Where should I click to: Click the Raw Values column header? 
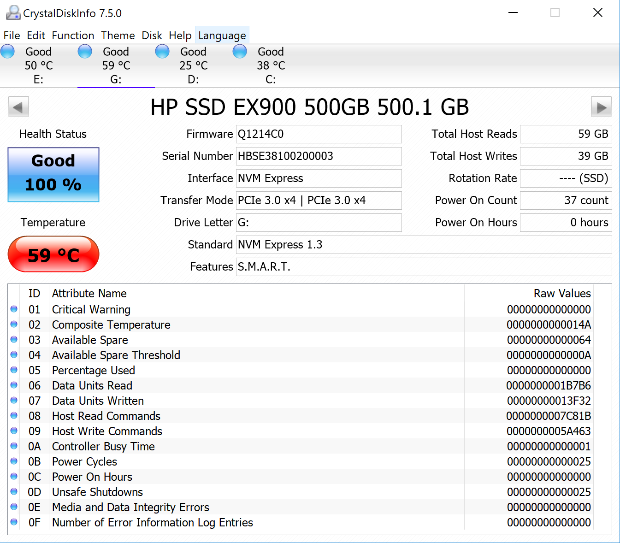[561, 294]
